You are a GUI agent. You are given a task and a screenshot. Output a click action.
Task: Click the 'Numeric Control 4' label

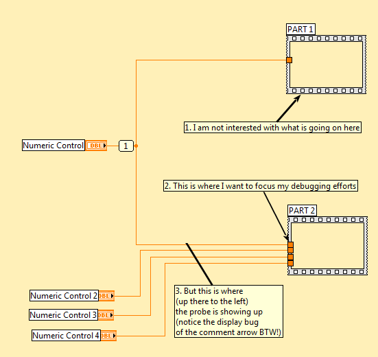(x=66, y=336)
